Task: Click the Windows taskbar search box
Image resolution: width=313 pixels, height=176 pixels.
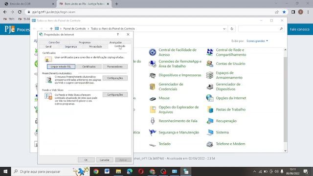Action: click(x=50, y=172)
